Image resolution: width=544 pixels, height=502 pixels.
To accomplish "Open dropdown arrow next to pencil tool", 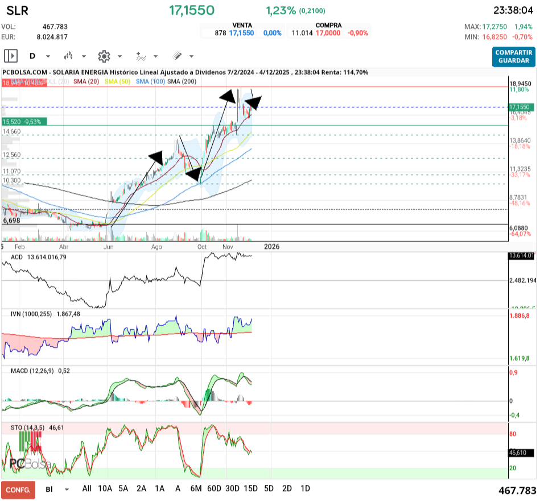I will pos(191,56).
